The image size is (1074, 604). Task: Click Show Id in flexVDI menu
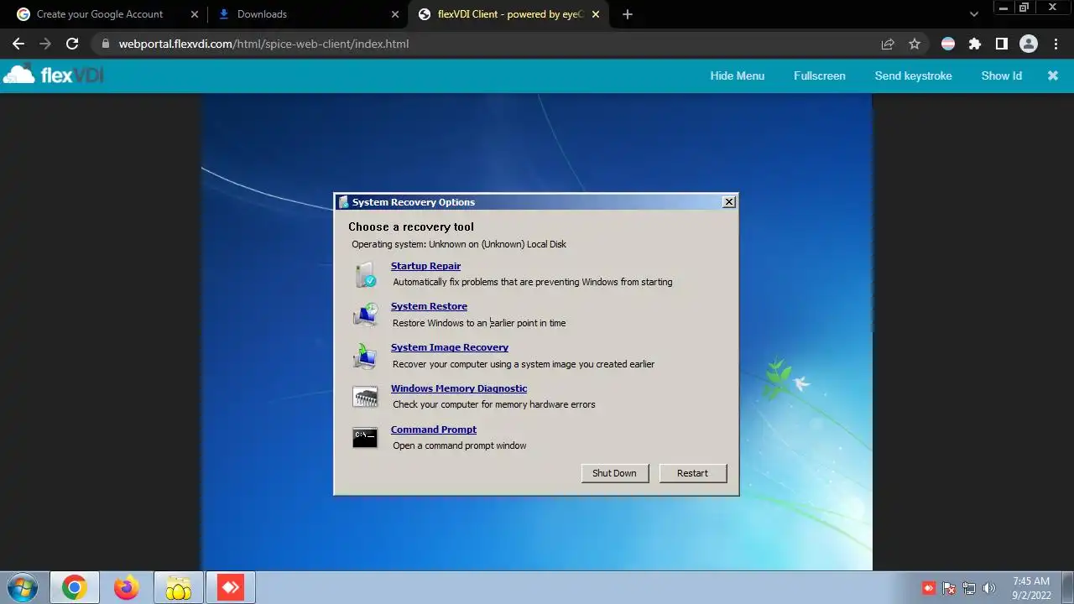(x=1002, y=75)
